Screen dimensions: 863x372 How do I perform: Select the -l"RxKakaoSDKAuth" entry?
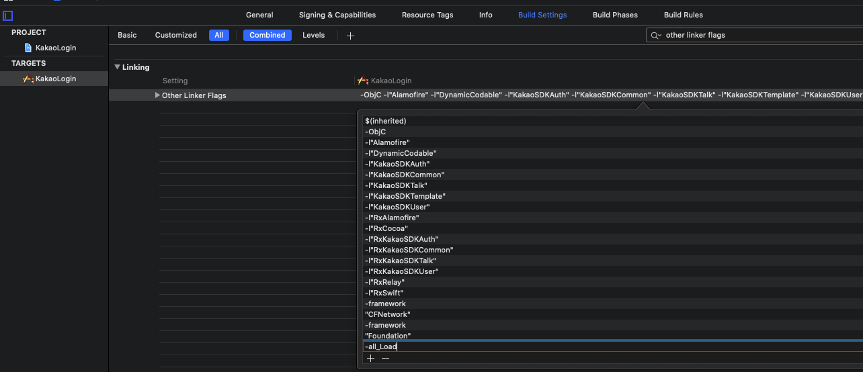tap(612, 239)
